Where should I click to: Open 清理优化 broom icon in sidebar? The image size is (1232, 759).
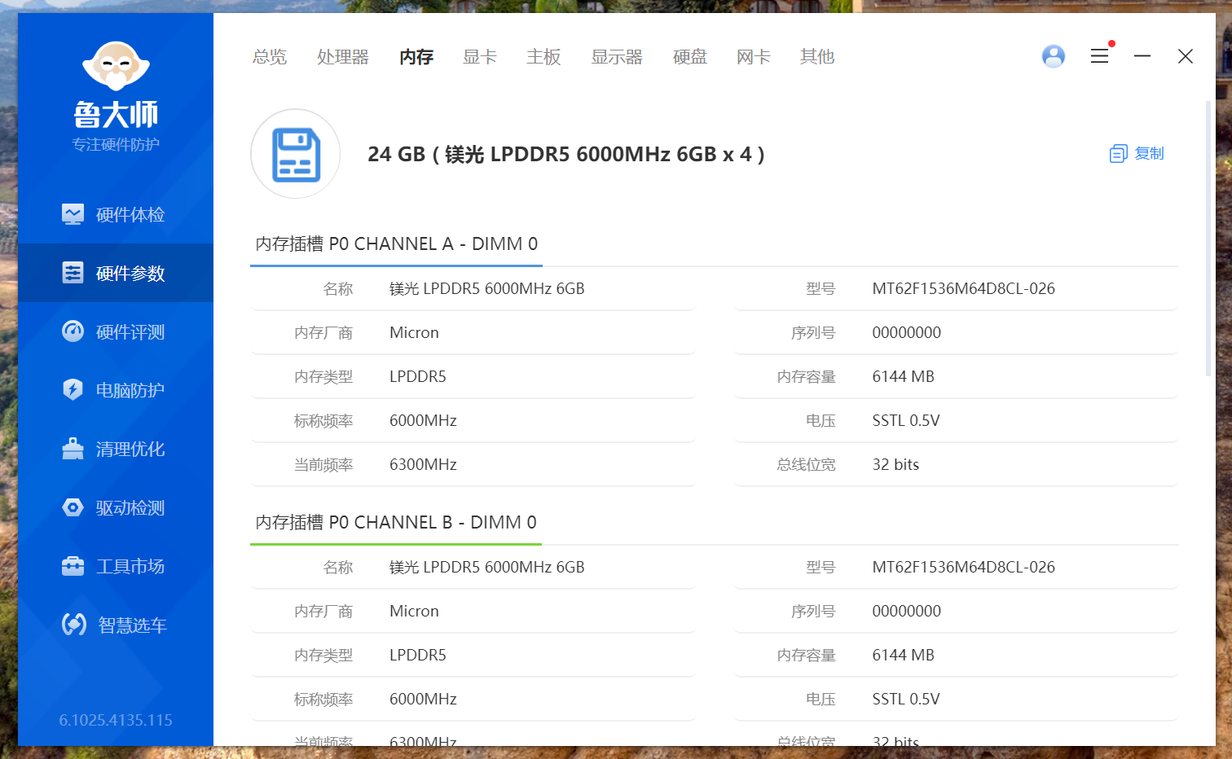73,449
